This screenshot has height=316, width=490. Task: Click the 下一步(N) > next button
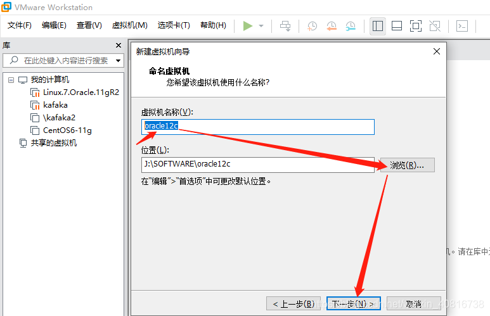click(354, 303)
